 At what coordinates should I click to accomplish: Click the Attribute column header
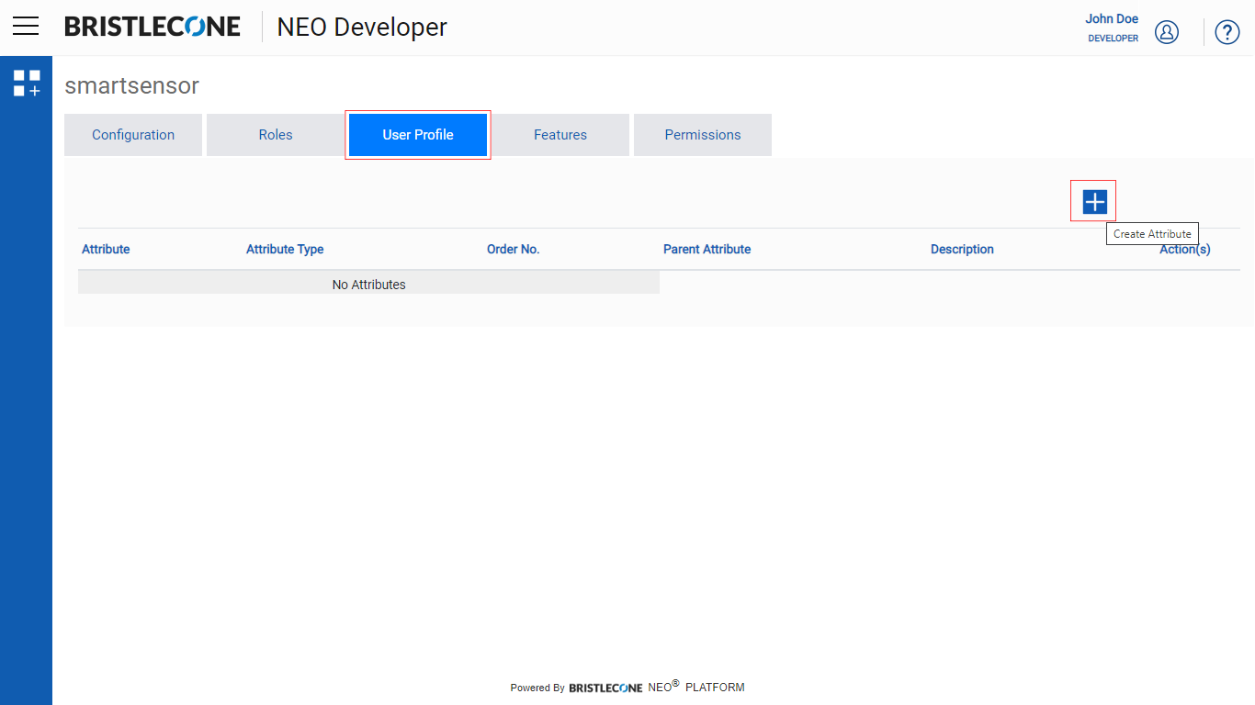(x=106, y=249)
